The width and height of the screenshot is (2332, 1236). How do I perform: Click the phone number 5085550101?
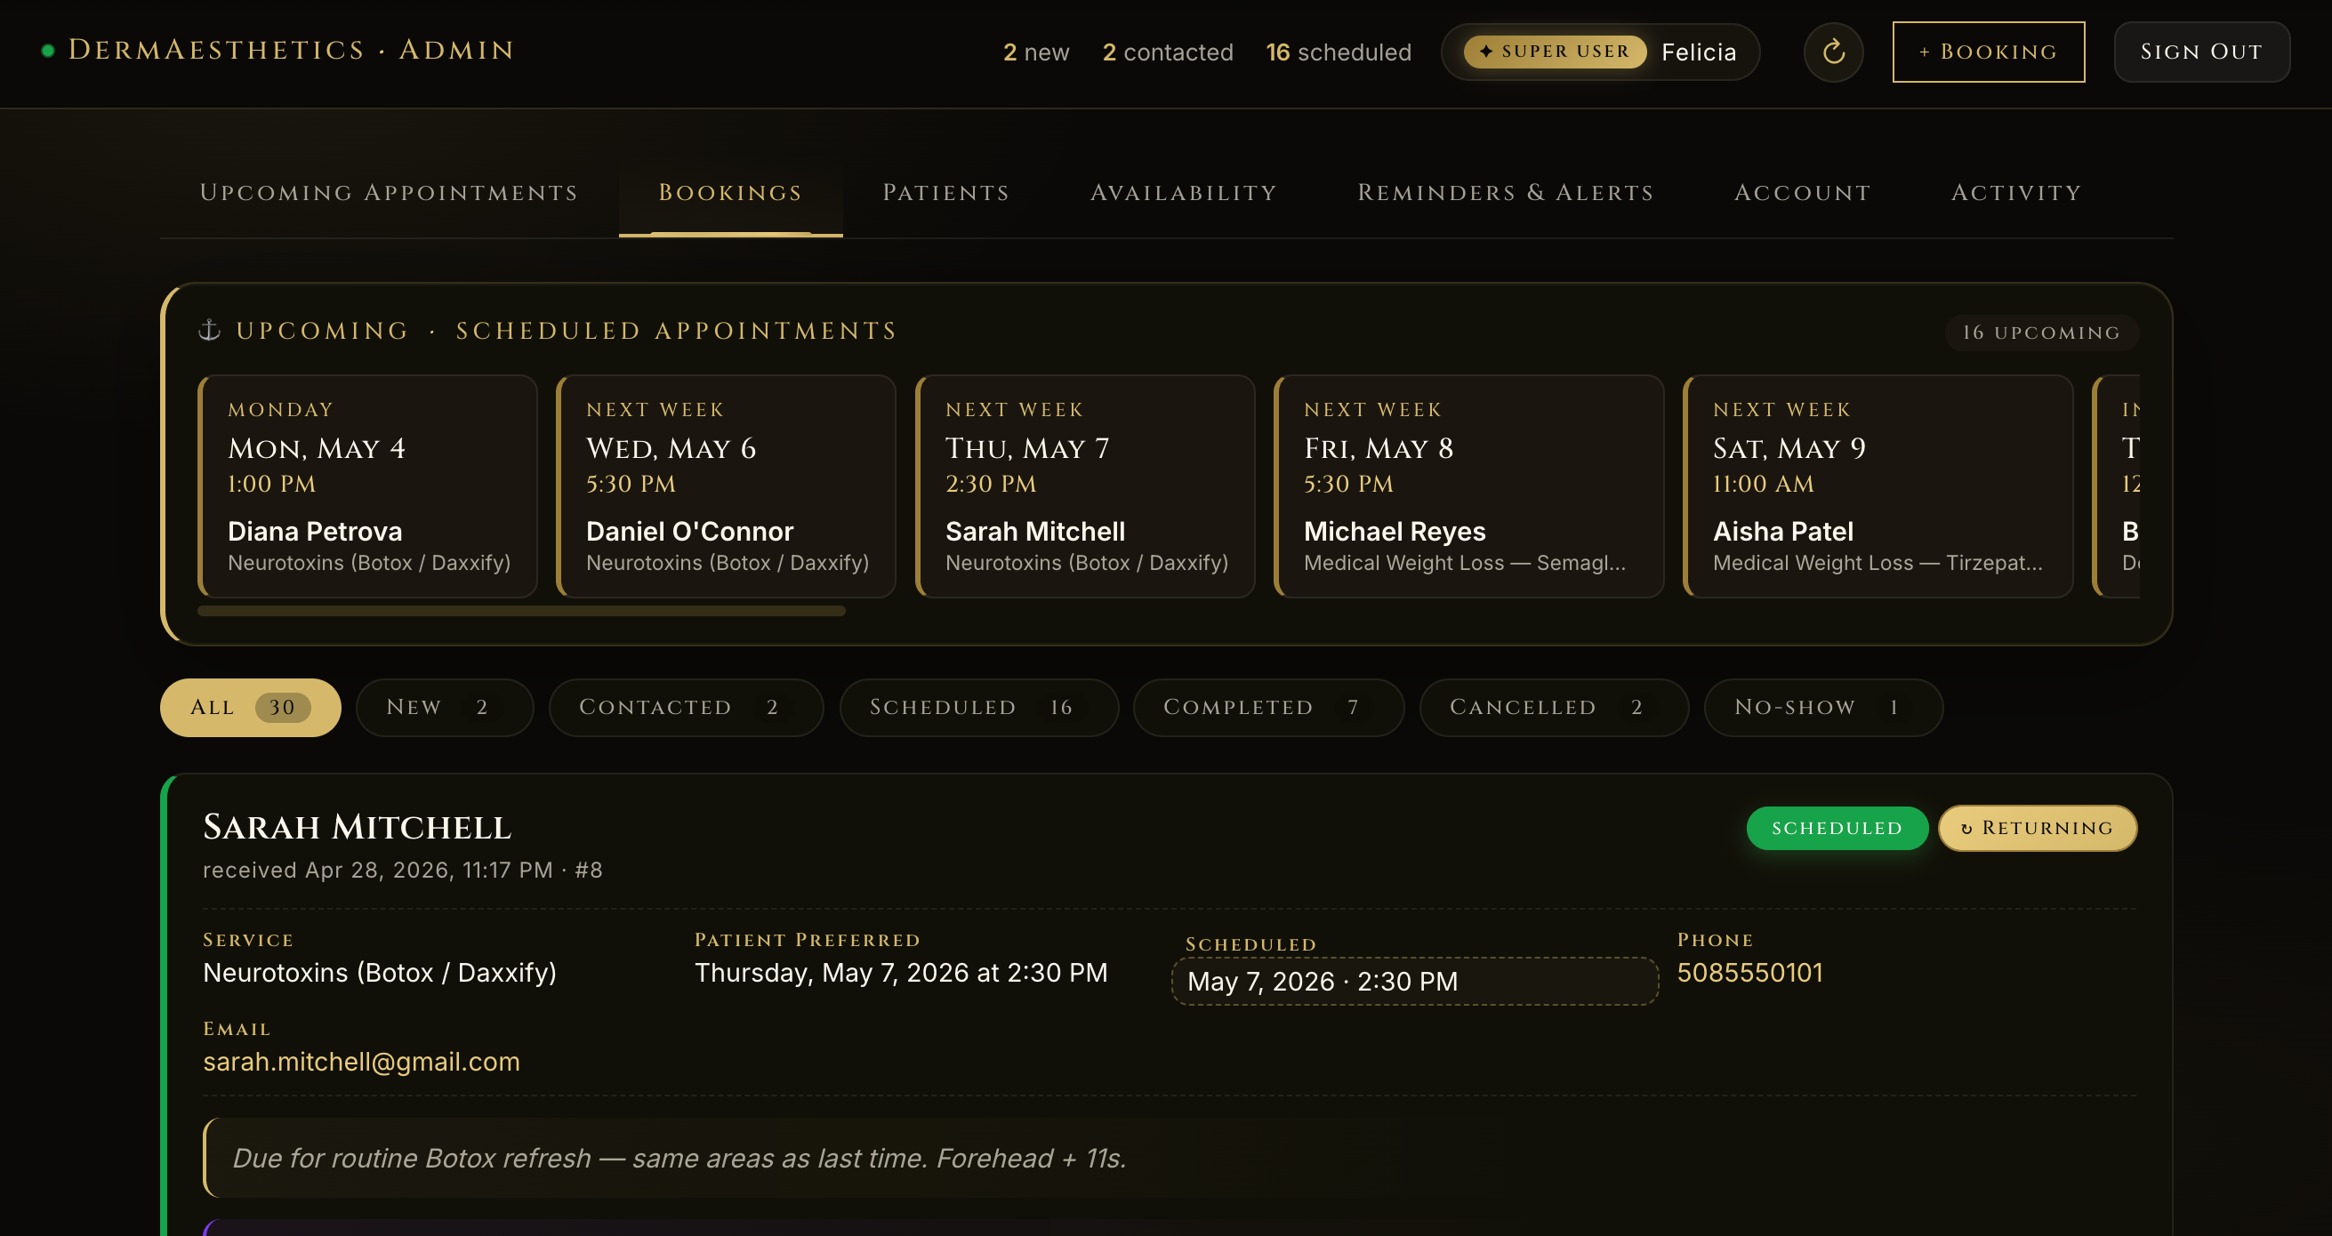tap(1750, 972)
